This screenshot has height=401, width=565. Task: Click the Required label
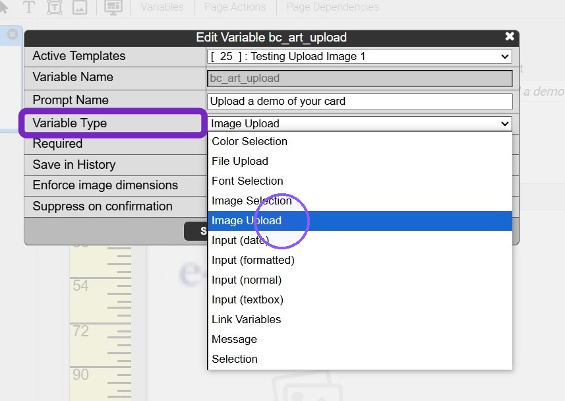57,144
